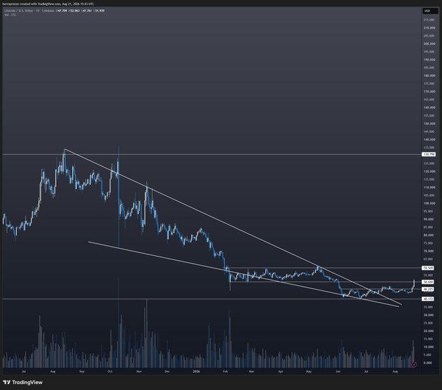
Task: Click the Apr label on the time axis
Action: [x=281, y=371]
